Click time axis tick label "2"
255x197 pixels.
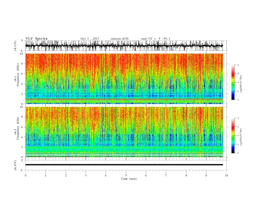tap(66, 175)
